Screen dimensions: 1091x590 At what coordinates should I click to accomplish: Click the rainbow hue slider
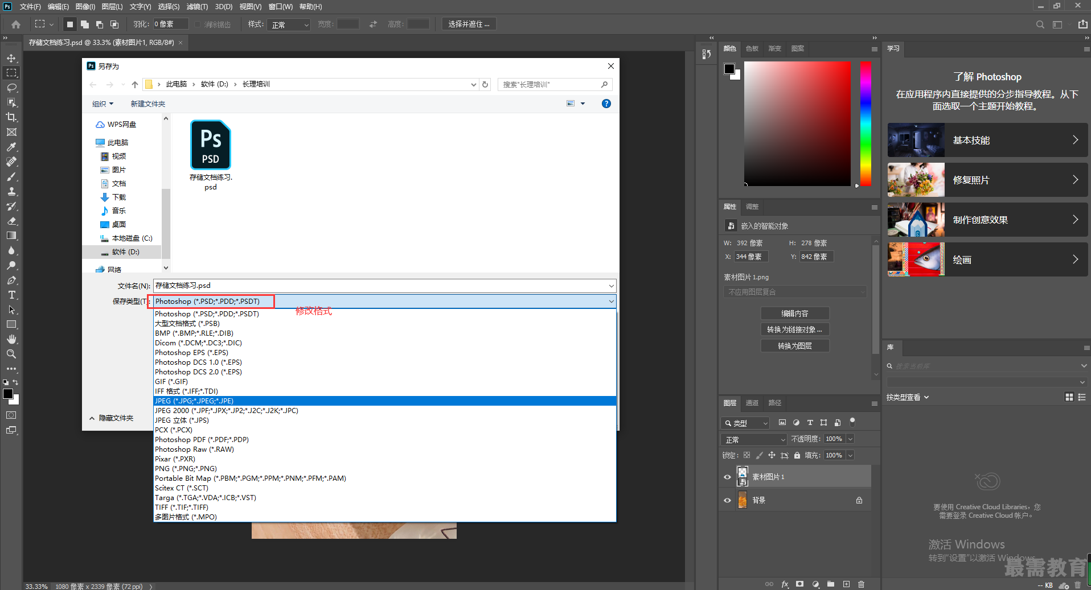(x=866, y=123)
